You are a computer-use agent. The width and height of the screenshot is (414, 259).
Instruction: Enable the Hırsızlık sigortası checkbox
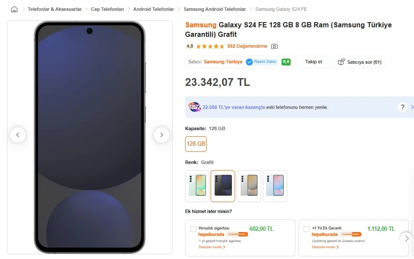[193, 229]
